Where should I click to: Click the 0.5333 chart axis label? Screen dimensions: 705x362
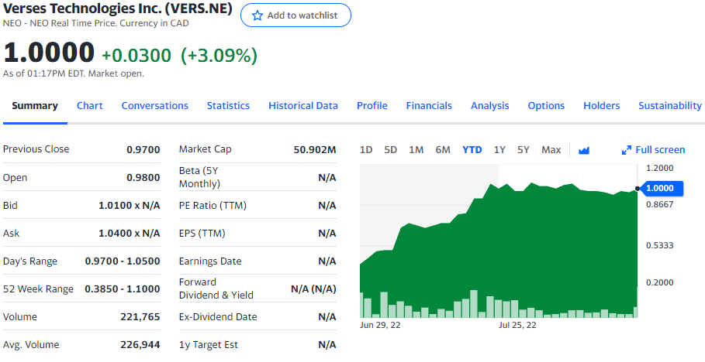pyautogui.click(x=659, y=245)
